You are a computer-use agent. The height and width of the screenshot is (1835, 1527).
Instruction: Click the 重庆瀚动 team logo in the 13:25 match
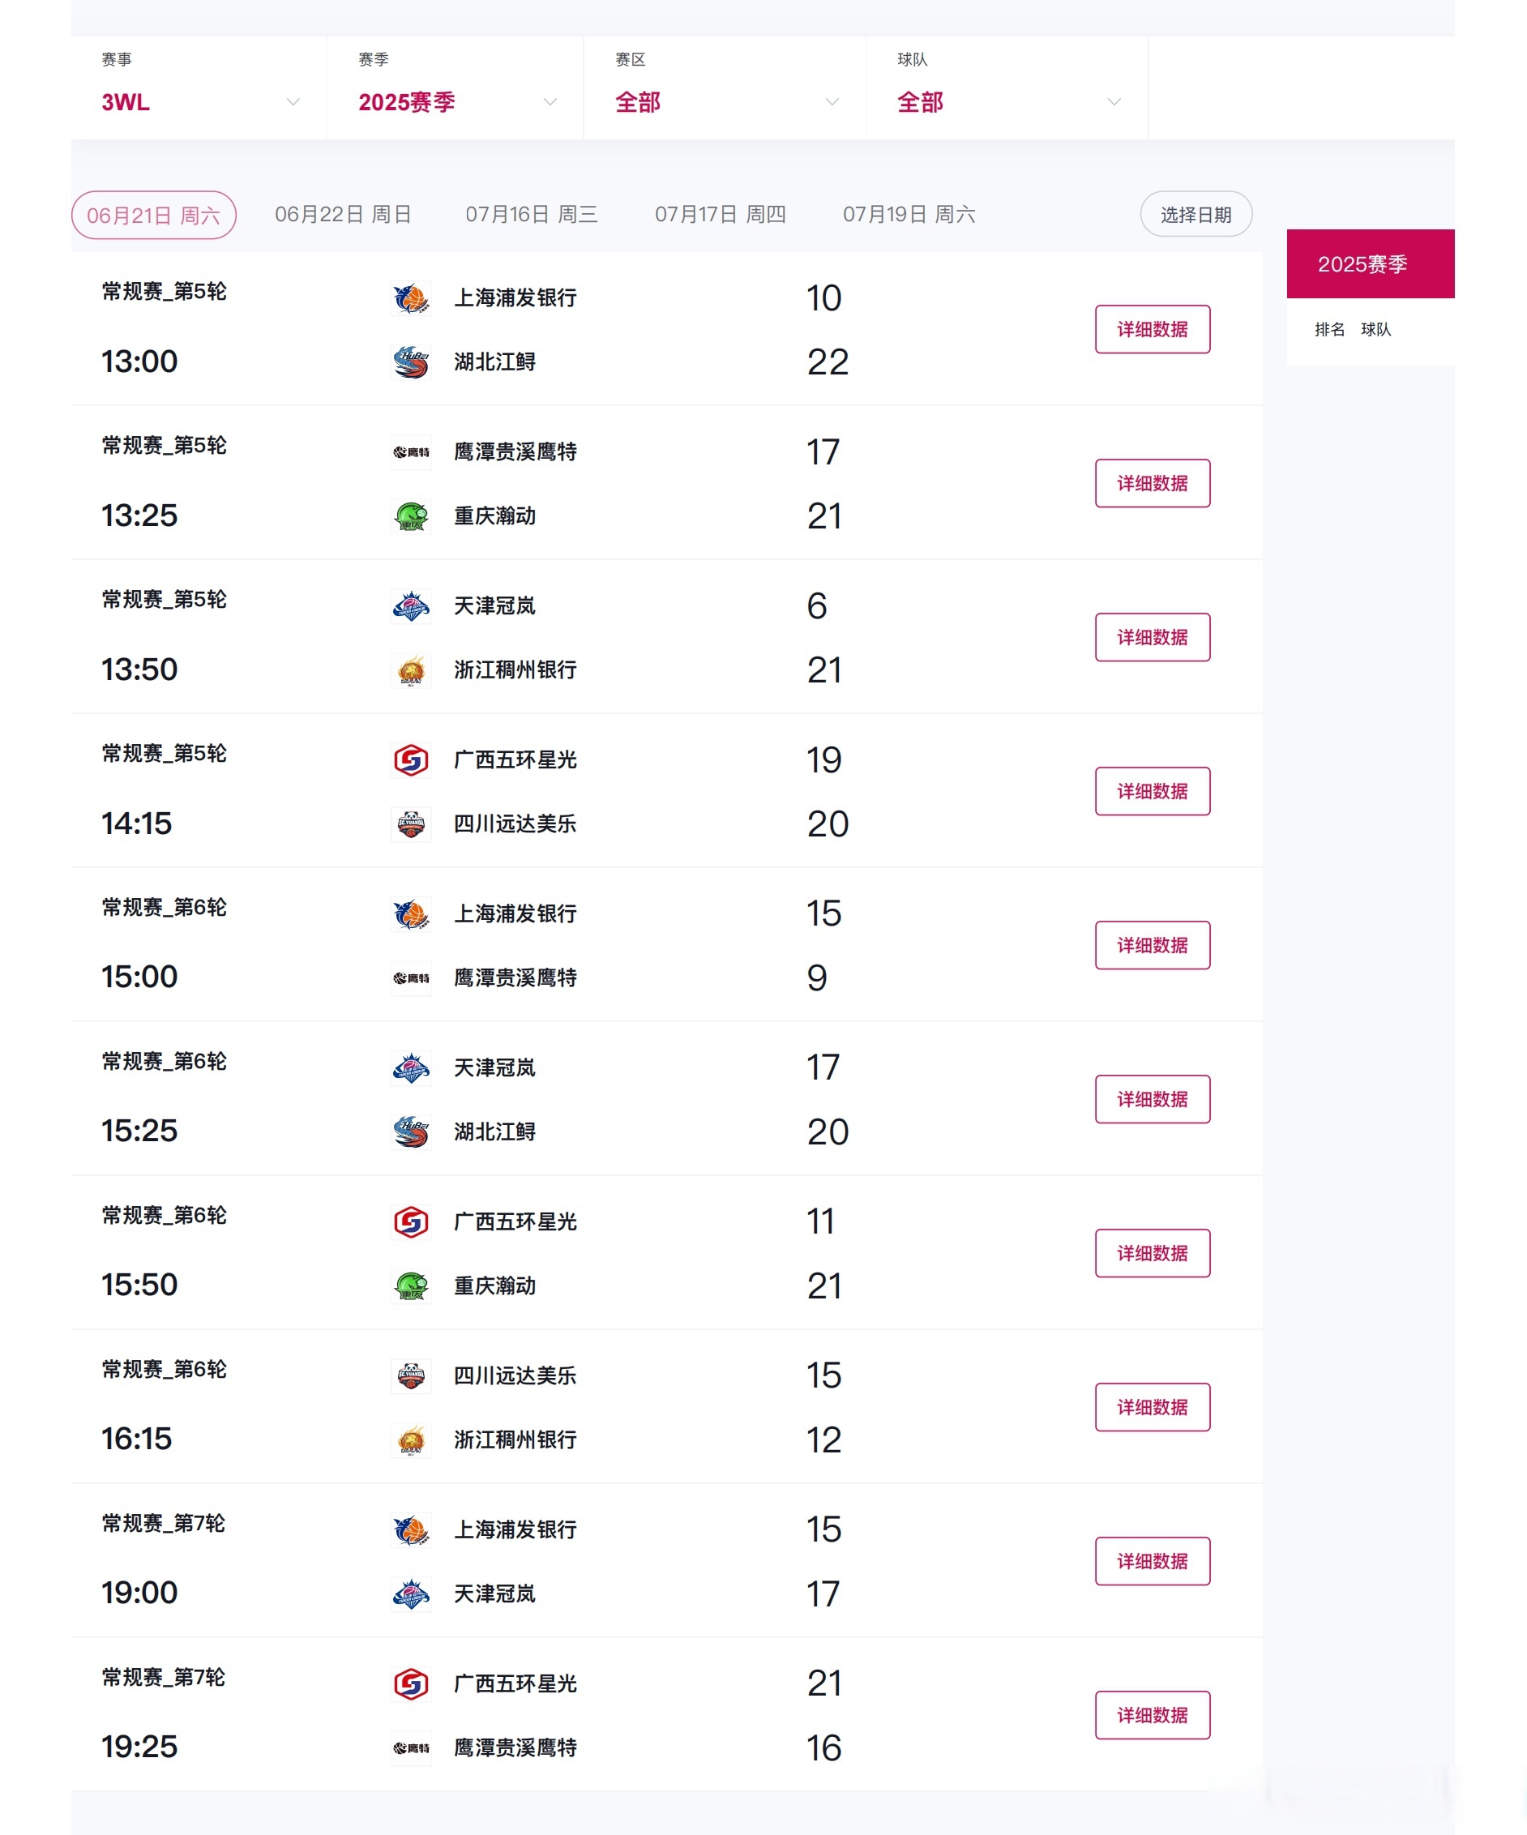click(x=411, y=516)
